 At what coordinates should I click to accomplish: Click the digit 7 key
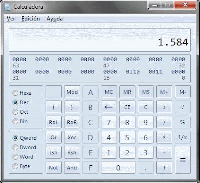(109, 122)
